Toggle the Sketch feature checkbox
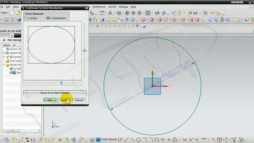This screenshot has height=143, width=254. (x=11, y=73)
